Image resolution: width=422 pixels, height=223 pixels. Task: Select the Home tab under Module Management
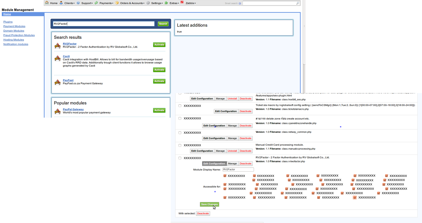(7, 14)
